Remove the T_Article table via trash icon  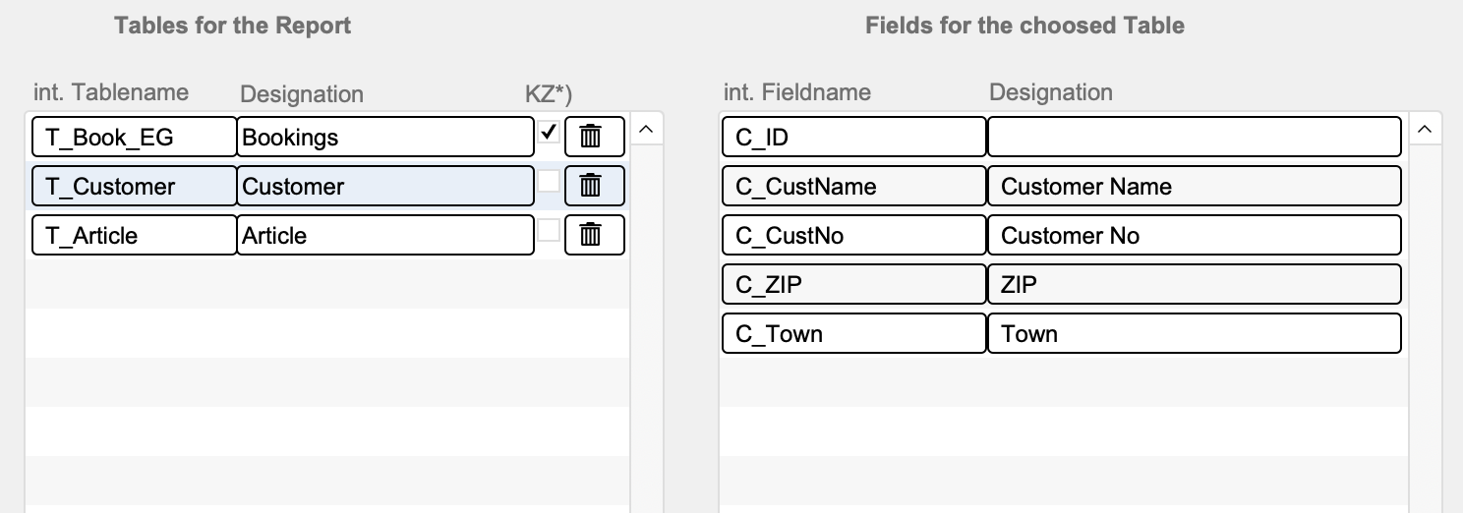point(594,235)
